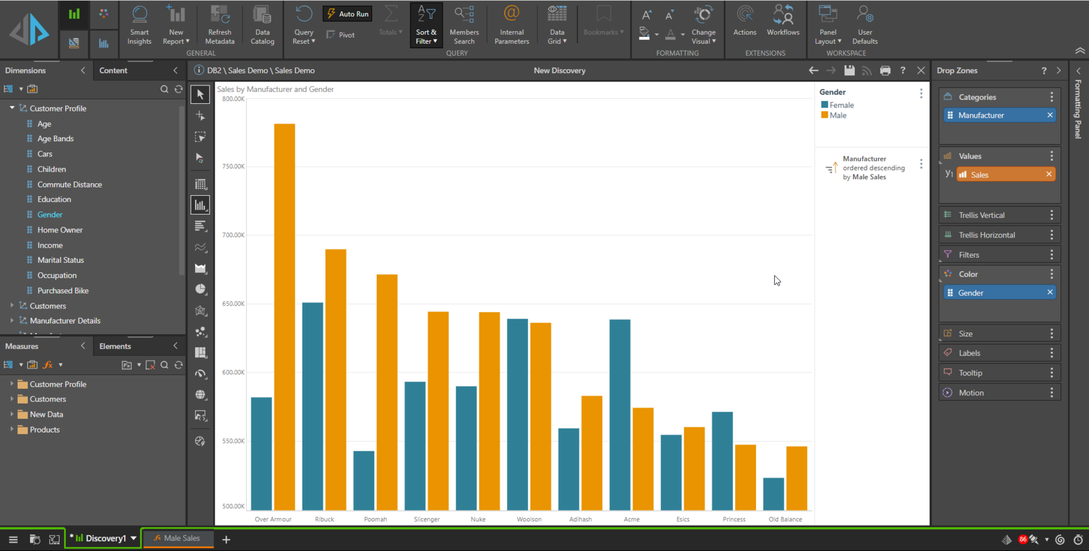The width and height of the screenshot is (1089, 551).
Task: Open the Change Visual dropdown
Action: tap(703, 25)
